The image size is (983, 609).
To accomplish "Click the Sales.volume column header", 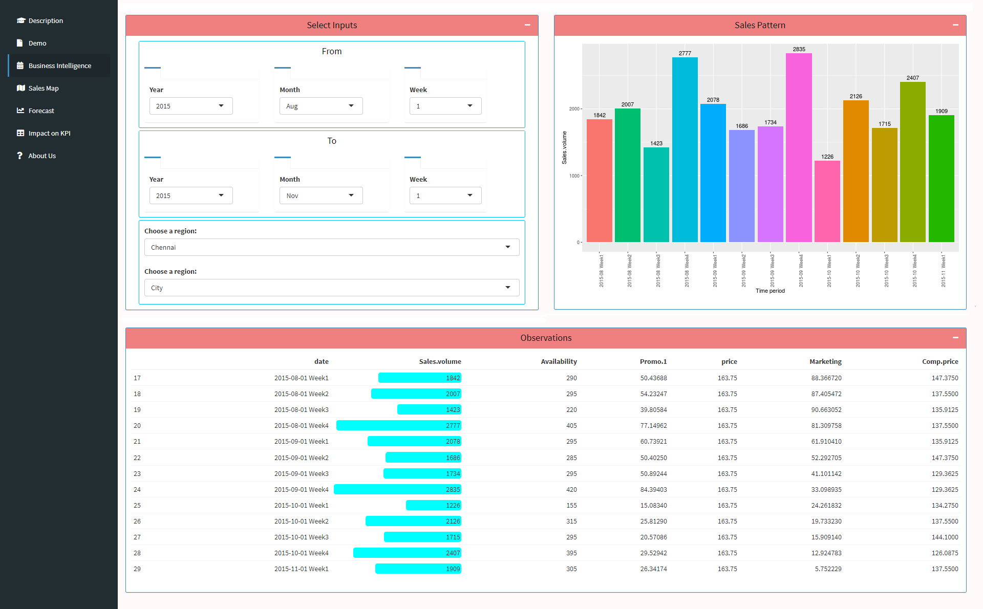I will click(x=440, y=361).
